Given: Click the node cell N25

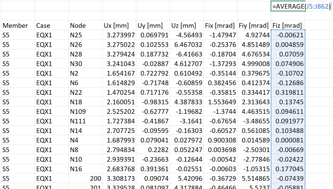Looking at the screenshot, I should tap(85, 35).
